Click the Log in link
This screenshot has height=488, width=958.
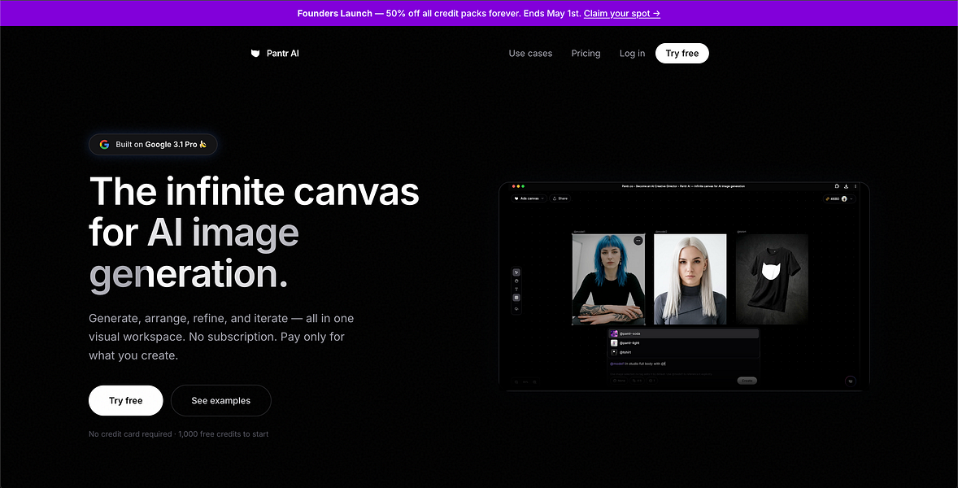point(632,53)
